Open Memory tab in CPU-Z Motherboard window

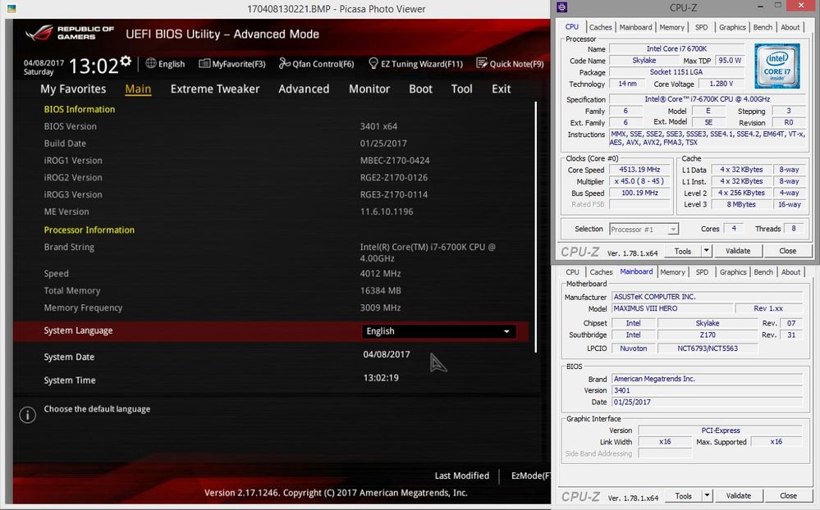coord(672,272)
